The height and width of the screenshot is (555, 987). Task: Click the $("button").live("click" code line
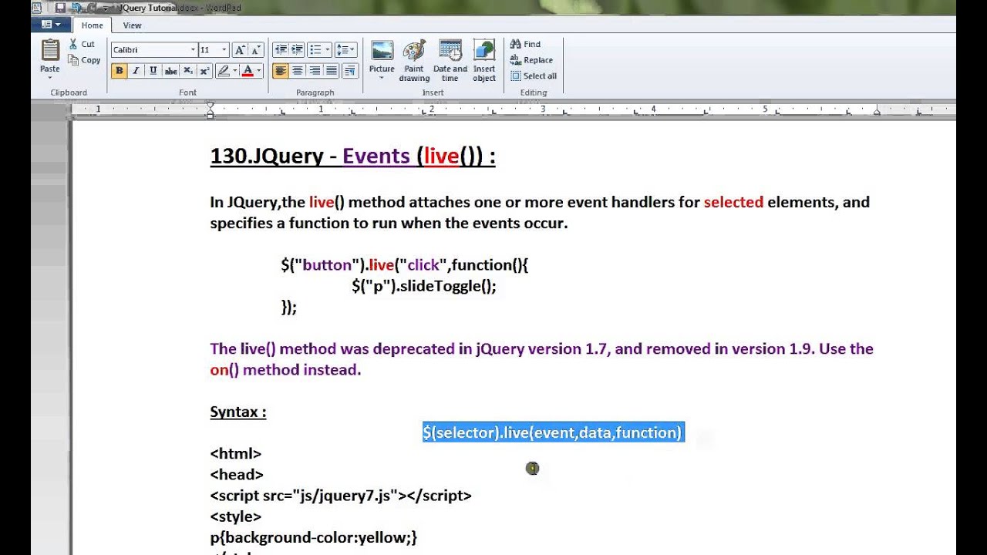(x=405, y=265)
